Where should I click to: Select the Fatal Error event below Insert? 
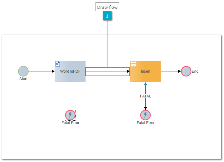tap(145, 115)
